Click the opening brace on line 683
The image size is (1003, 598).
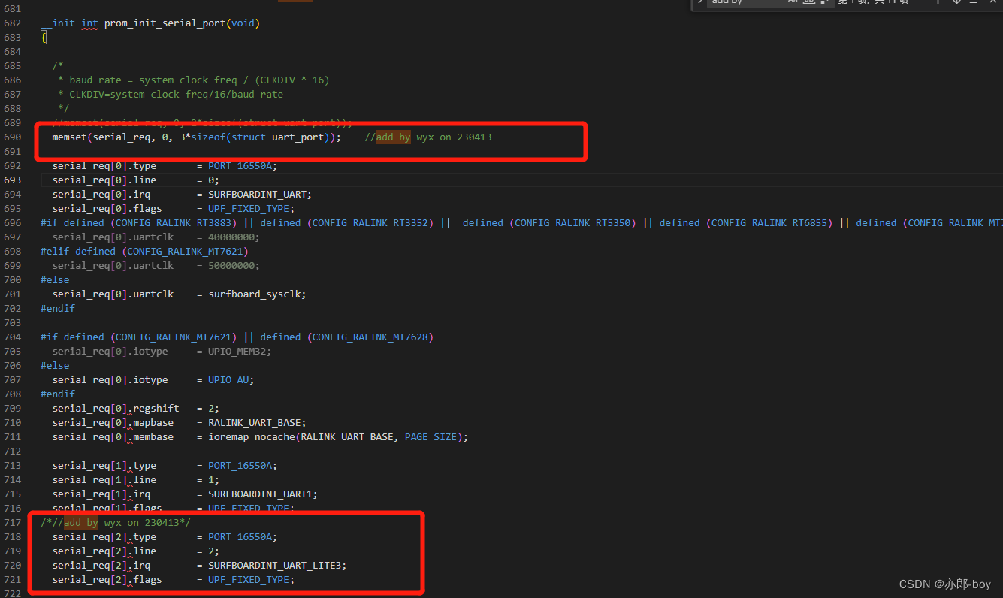[44, 38]
